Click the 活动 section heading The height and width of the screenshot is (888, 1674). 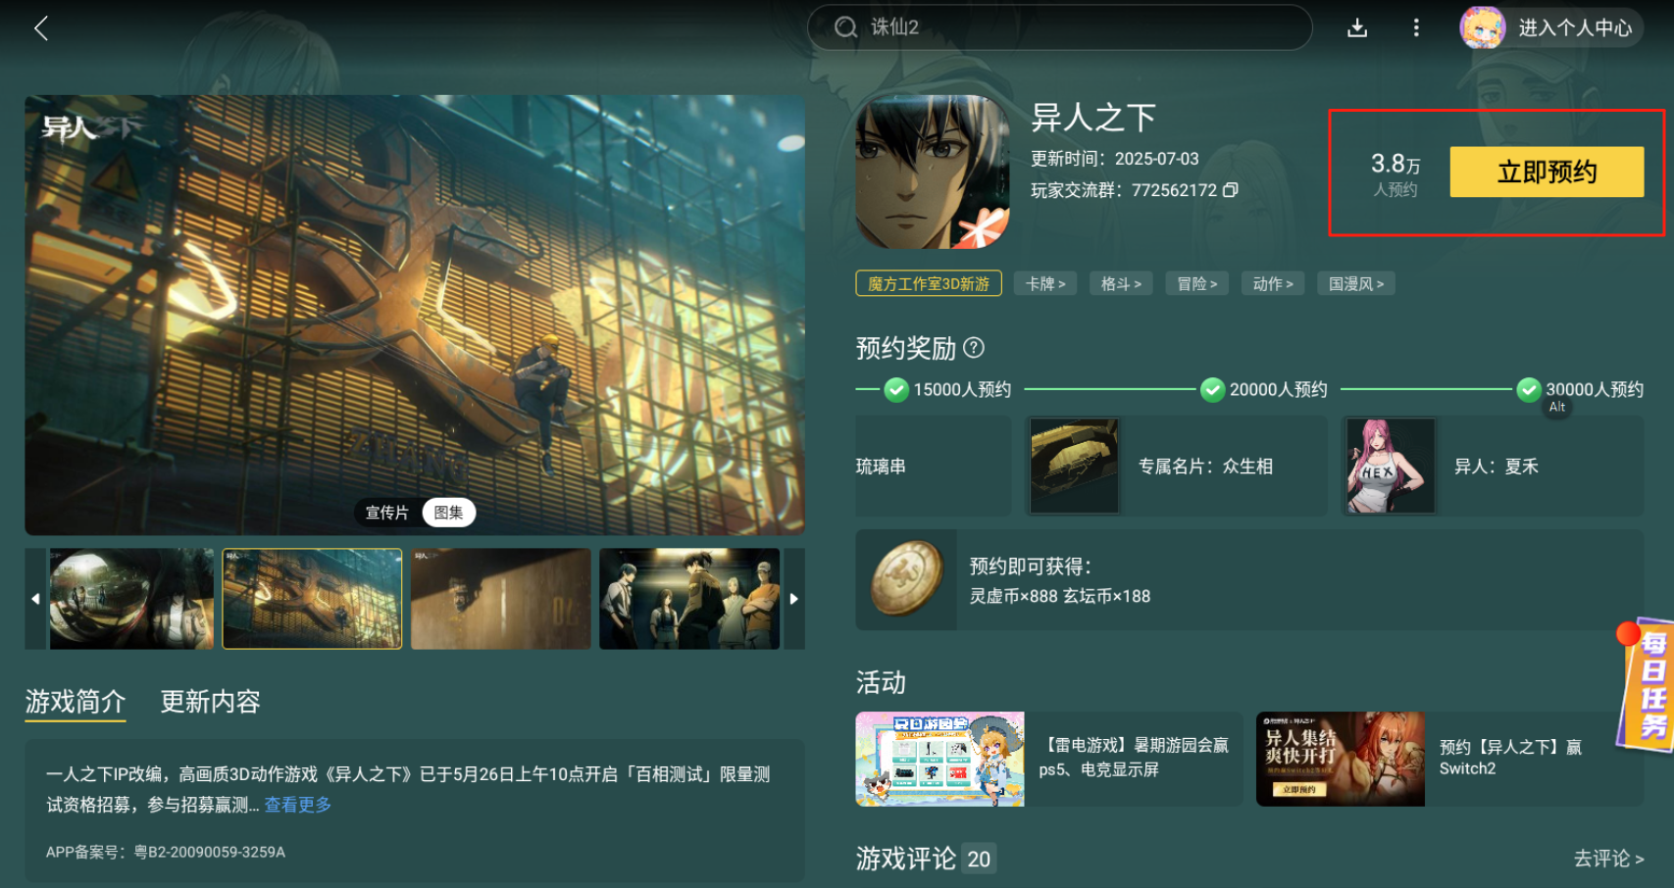click(x=881, y=682)
